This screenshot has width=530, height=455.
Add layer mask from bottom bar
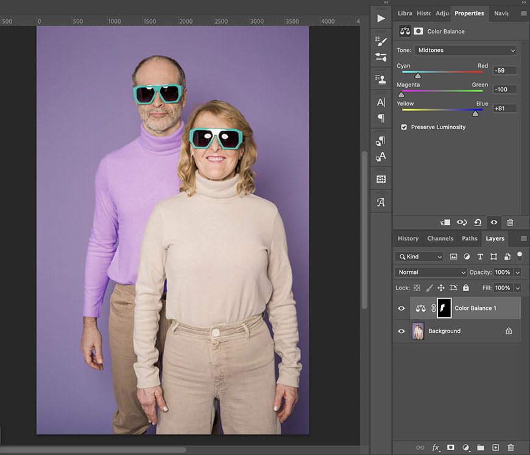451,447
